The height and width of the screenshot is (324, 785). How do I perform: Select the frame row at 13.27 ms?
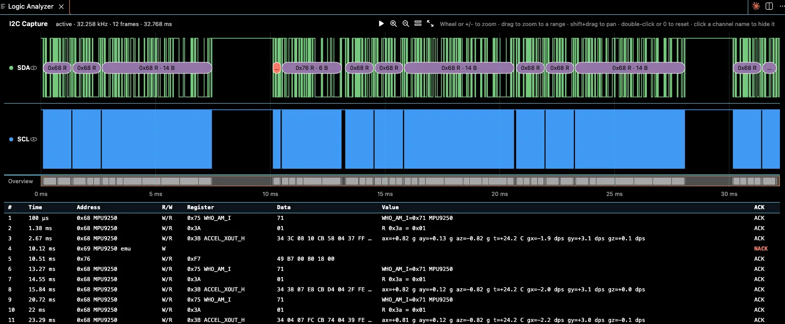(x=392, y=269)
